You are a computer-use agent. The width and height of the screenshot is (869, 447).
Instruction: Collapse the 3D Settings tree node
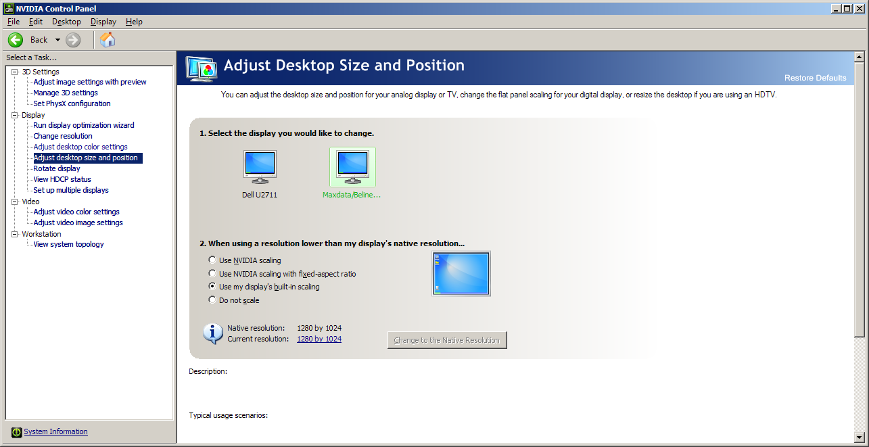coord(15,72)
